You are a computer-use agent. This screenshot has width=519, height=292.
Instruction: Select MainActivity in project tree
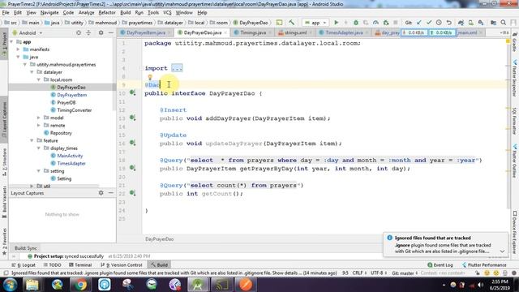click(70, 156)
